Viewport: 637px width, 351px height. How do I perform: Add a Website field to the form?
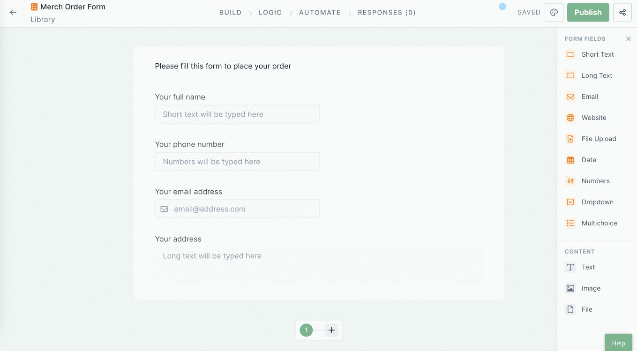tap(594, 118)
